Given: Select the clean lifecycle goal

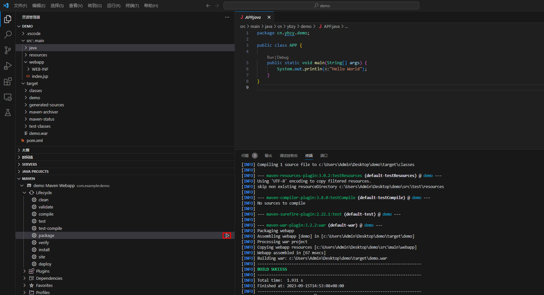Looking at the screenshot, I should click(44, 200).
